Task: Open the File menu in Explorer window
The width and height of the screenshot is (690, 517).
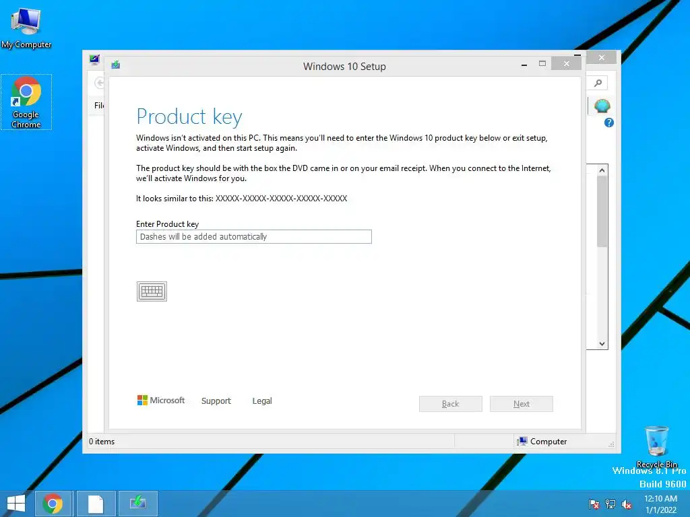Action: [x=98, y=106]
